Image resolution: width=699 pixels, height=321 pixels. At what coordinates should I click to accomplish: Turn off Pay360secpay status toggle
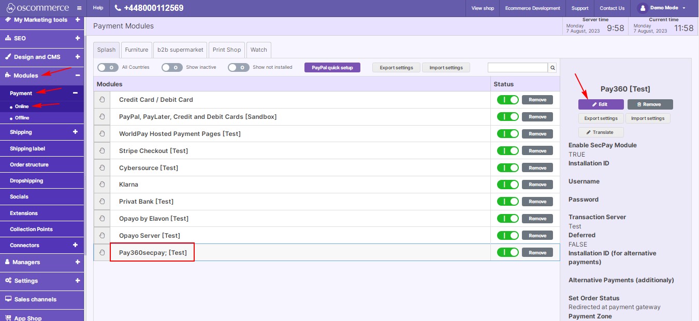(507, 253)
